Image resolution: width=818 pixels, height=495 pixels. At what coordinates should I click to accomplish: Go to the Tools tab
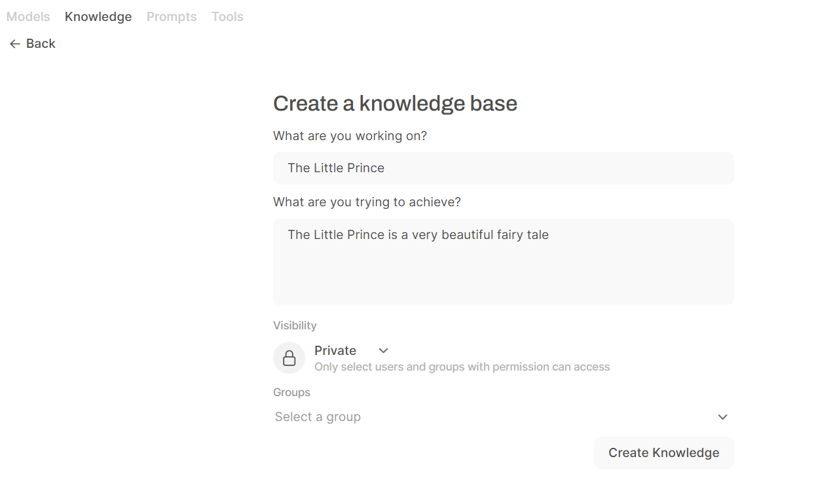(x=227, y=17)
